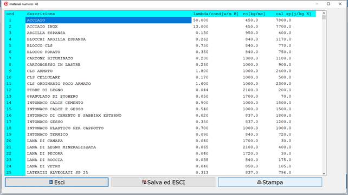
Task: Maximize the materiali window
Action: (x=328, y=4)
